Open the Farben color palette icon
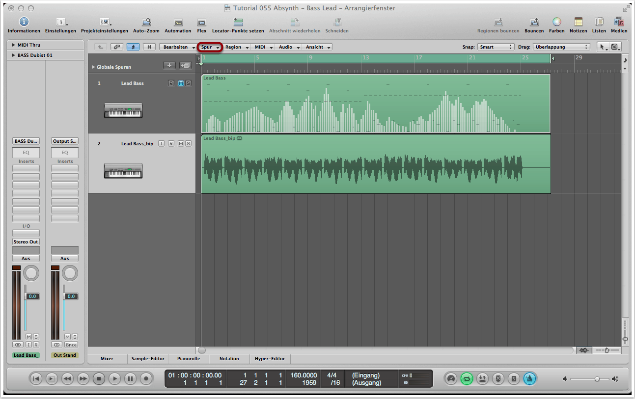The height and width of the screenshot is (399, 635). (556, 22)
